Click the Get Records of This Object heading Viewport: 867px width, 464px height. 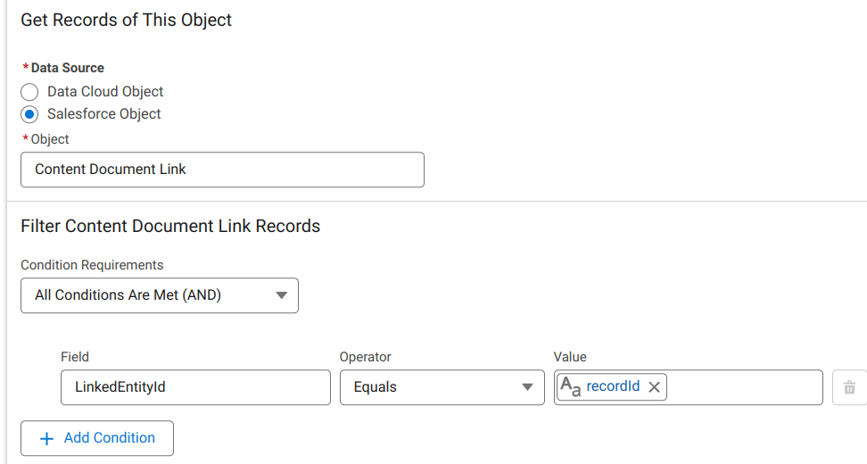(x=126, y=20)
